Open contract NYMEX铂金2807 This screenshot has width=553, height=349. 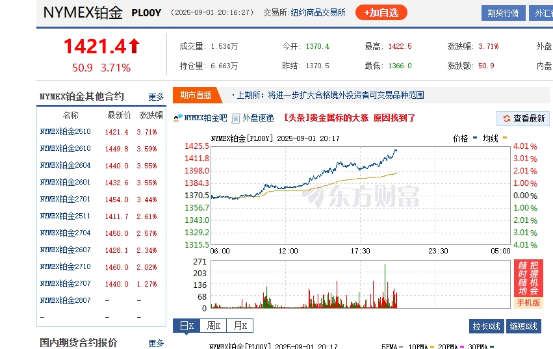[65, 301]
